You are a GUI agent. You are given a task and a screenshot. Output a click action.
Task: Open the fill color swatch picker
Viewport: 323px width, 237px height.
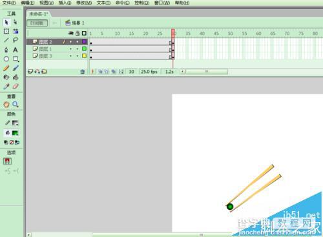(15, 133)
